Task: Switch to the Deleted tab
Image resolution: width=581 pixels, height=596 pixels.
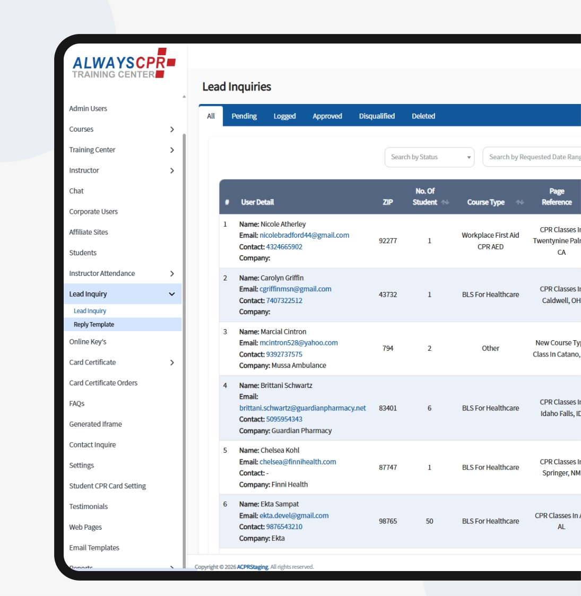Action: tap(423, 116)
